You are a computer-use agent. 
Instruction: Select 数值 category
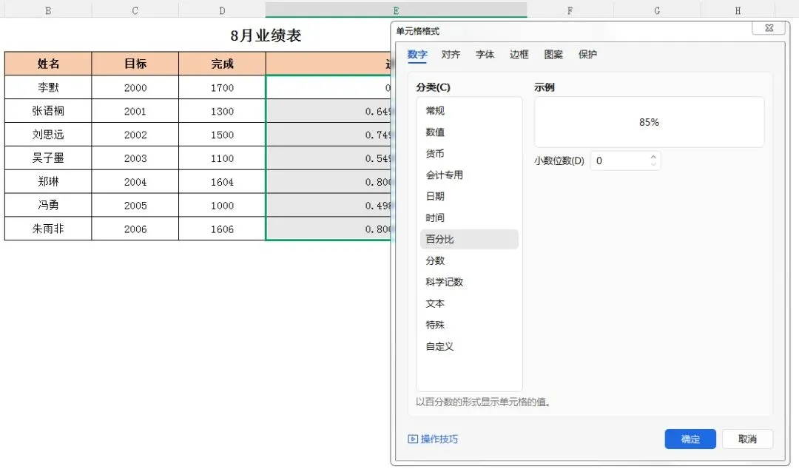tap(469, 132)
